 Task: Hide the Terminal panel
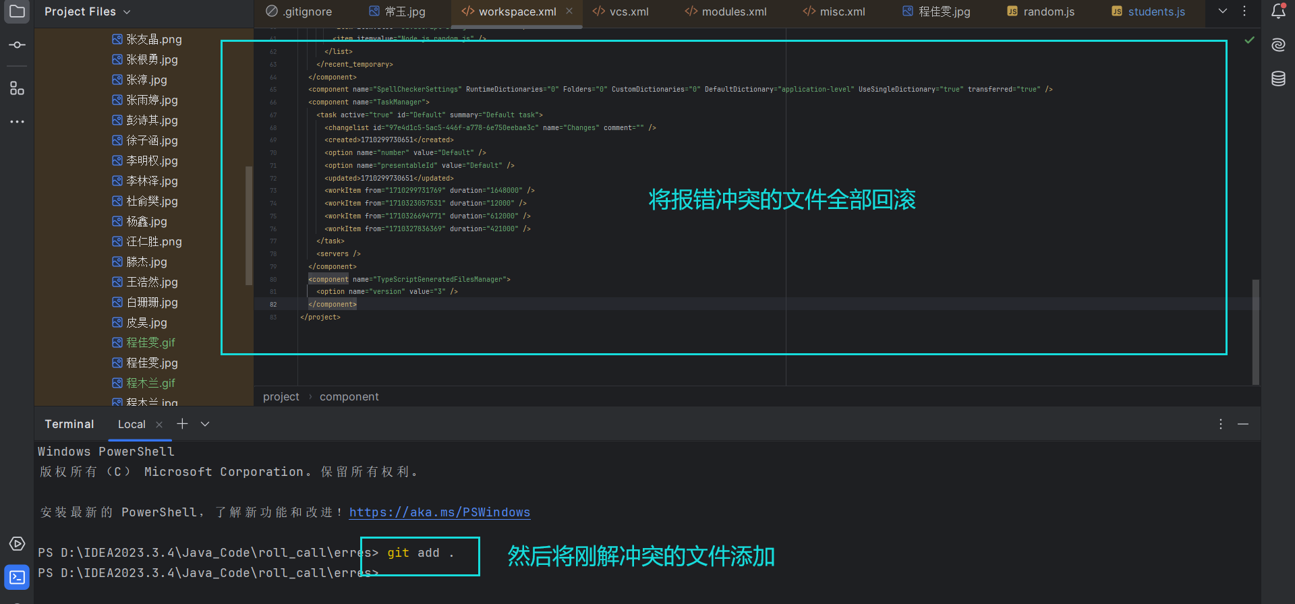pos(1243,424)
